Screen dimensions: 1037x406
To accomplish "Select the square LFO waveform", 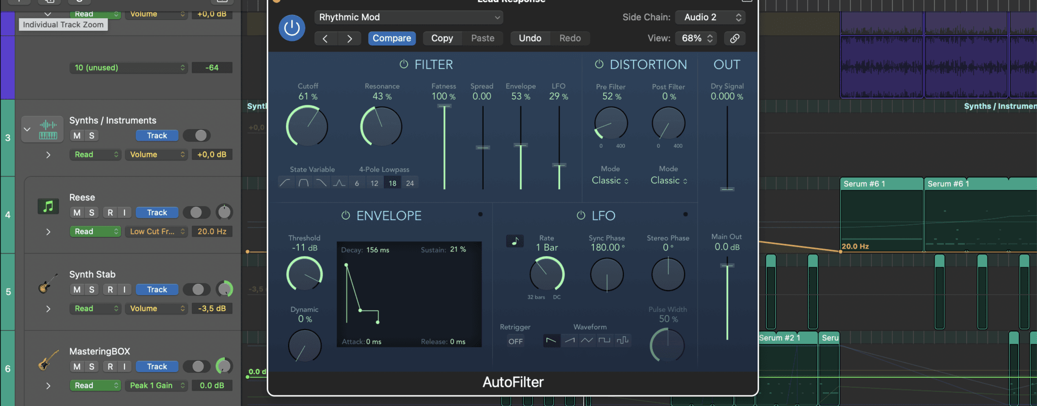I will coord(604,340).
